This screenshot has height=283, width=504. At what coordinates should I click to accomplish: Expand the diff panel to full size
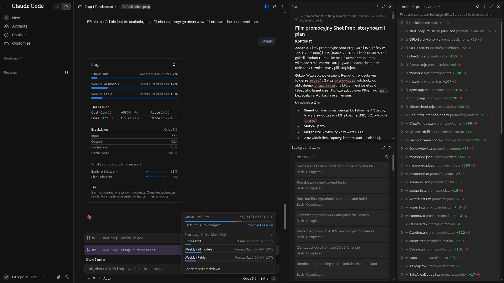click(x=491, y=7)
